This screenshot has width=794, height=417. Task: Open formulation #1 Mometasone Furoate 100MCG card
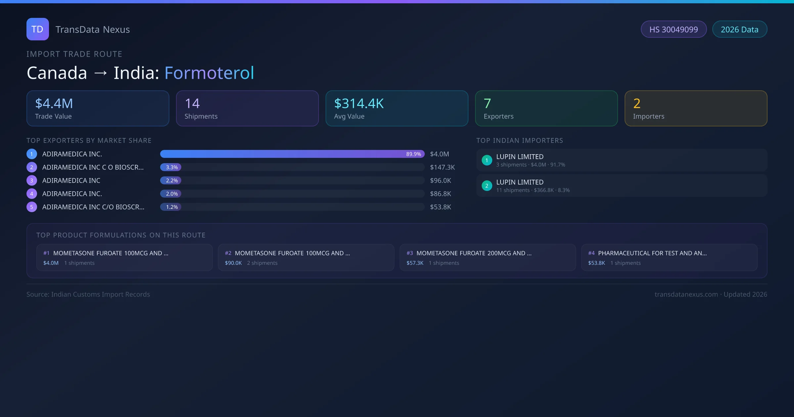(124, 257)
